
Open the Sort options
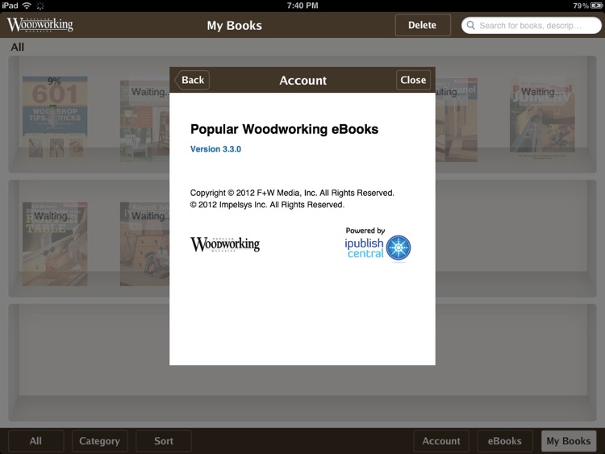pos(164,441)
